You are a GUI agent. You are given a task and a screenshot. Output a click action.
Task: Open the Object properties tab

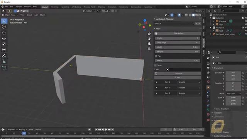pos(208,87)
